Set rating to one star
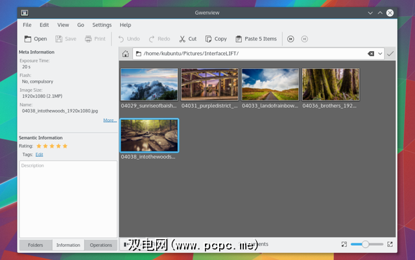The height and width of the screenshot is (260, 415). click(x=39, y=146)
